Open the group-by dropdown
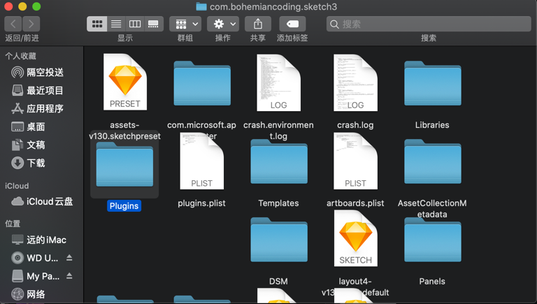 pos(185,24)
